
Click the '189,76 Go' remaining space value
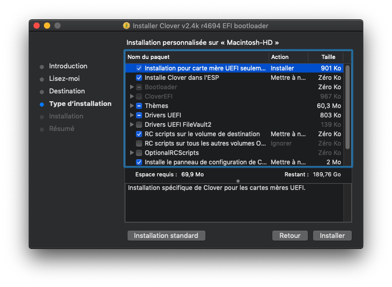pos(327,174)
